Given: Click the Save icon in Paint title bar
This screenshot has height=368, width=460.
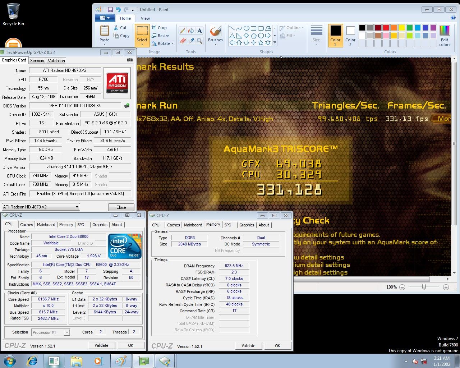Looking at the screenshot, I should click(x=110, y=10).
